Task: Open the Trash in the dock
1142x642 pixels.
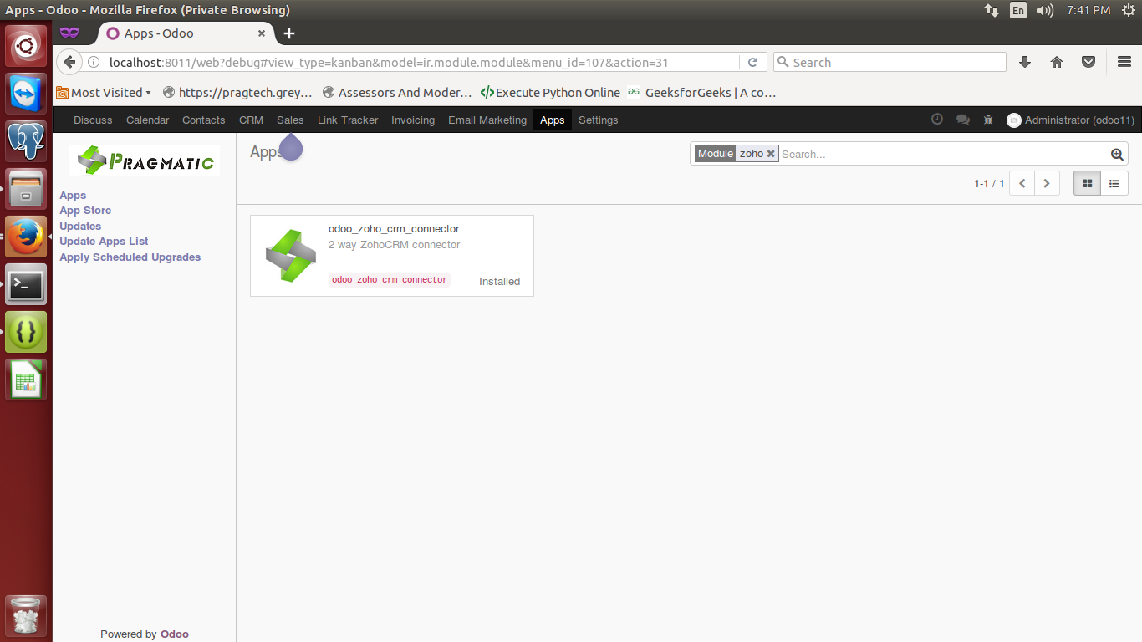Action: [26, 616]
